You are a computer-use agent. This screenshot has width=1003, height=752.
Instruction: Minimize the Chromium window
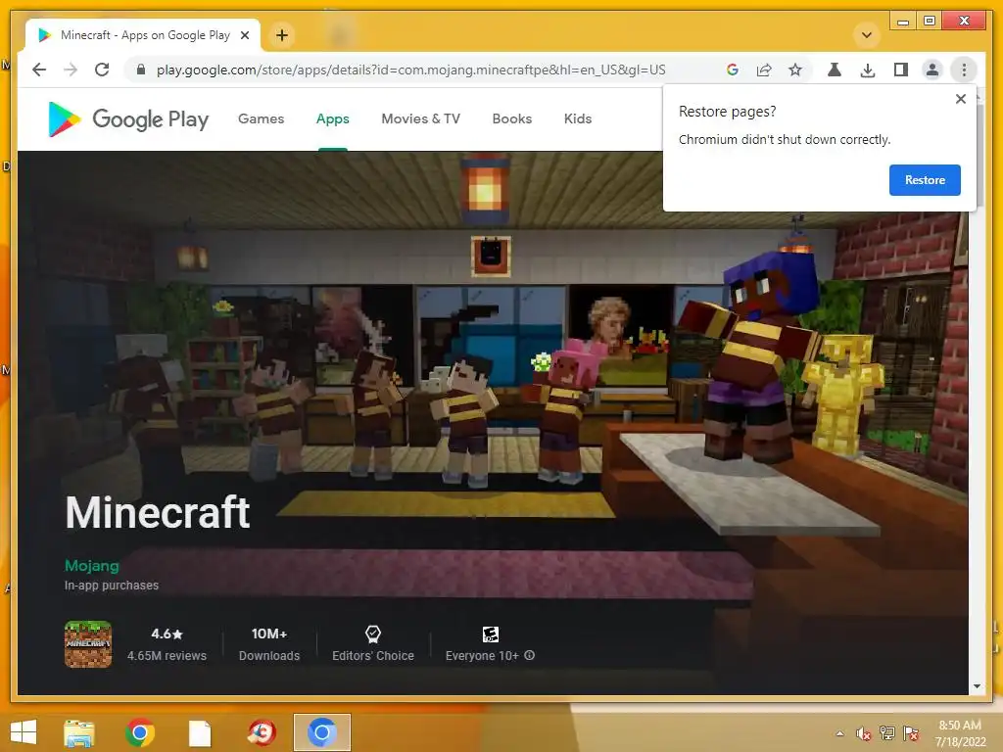coord(903,22)
